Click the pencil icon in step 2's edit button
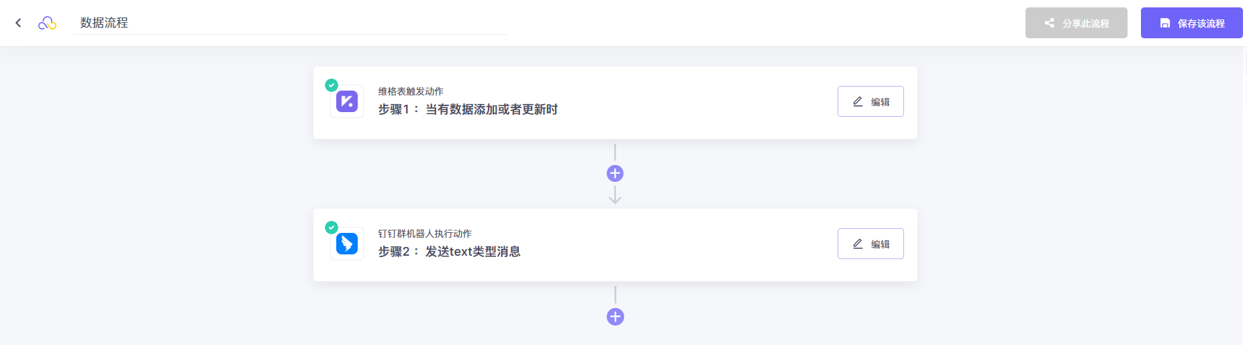This screenshot has height=345, width=1247. [858, 244]
